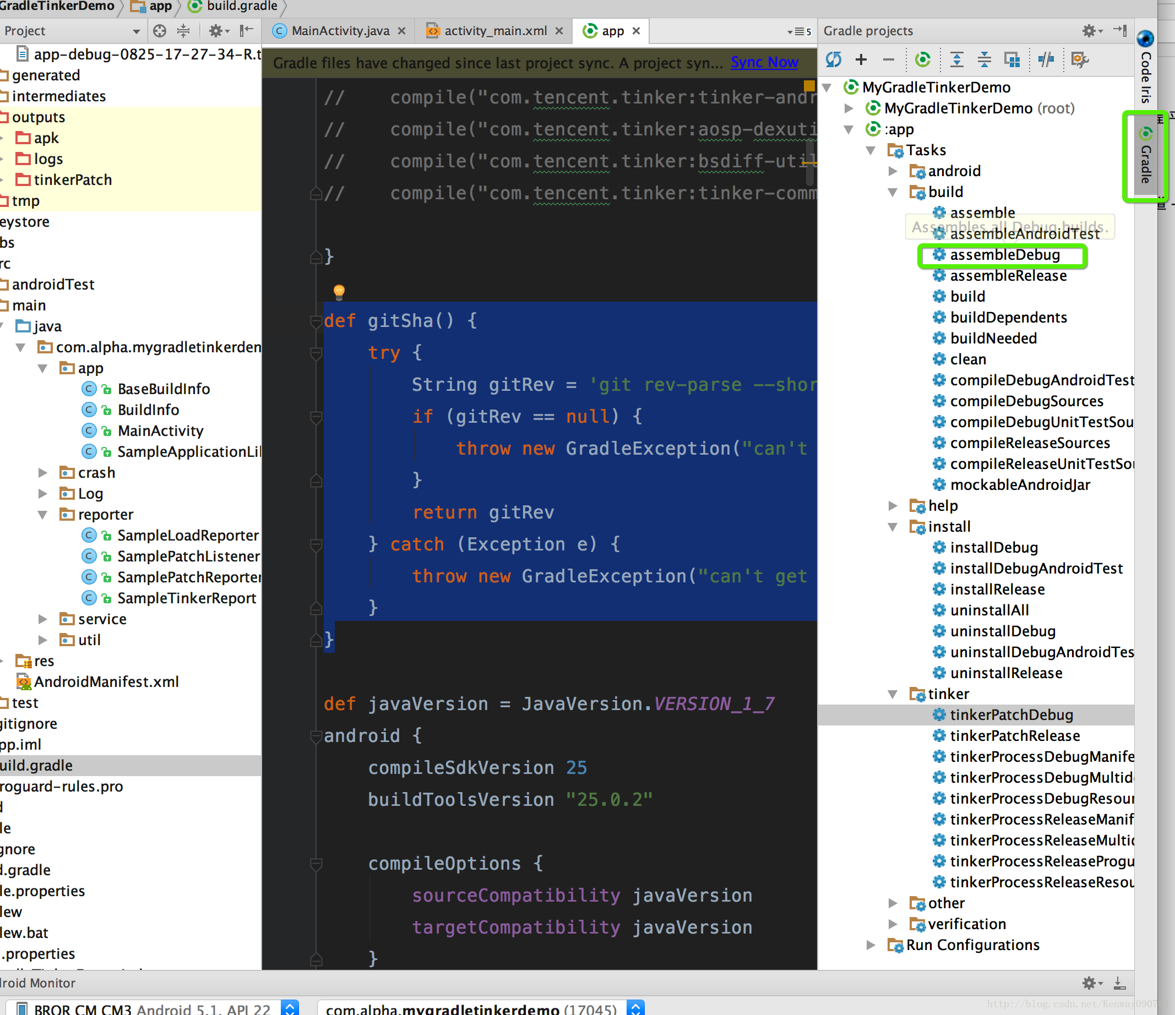The width and height of the screenshot is (1175, 1015).
Task: Collapse the build task group
Action: [893, 193]
